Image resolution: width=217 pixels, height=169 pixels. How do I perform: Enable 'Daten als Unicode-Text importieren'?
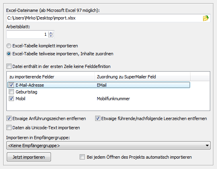click(x=9, y=127)
